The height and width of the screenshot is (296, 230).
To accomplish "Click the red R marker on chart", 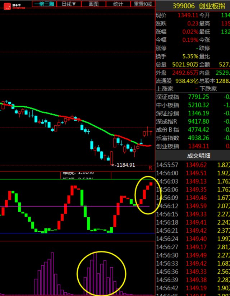I will click(150, 168).
